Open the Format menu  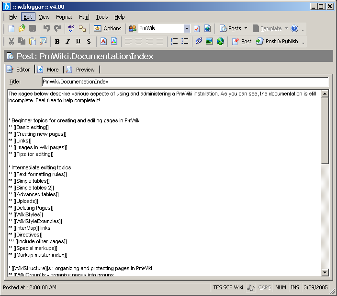(x=64, y=17)
